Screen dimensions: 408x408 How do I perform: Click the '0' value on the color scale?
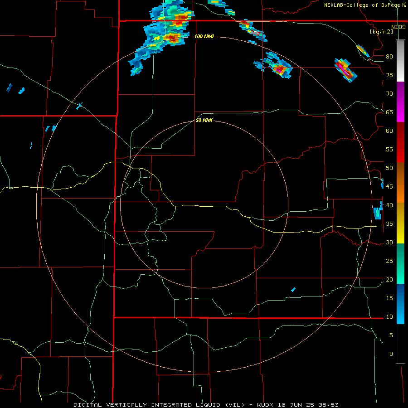[x=391, y=354]
